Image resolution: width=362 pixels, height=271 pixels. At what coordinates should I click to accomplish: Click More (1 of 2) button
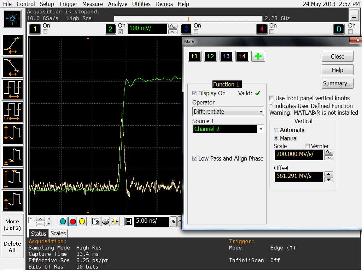coord(12,225)
